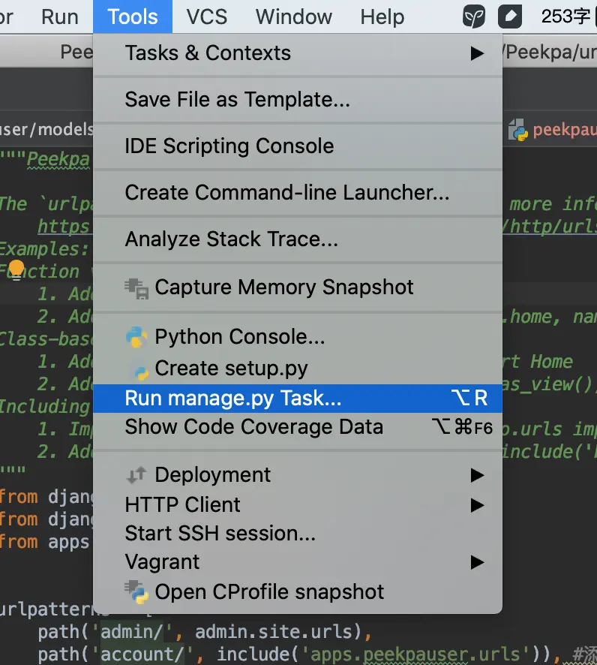Choose Save File as Template
The image size is (597, 665).
(238, 100)
